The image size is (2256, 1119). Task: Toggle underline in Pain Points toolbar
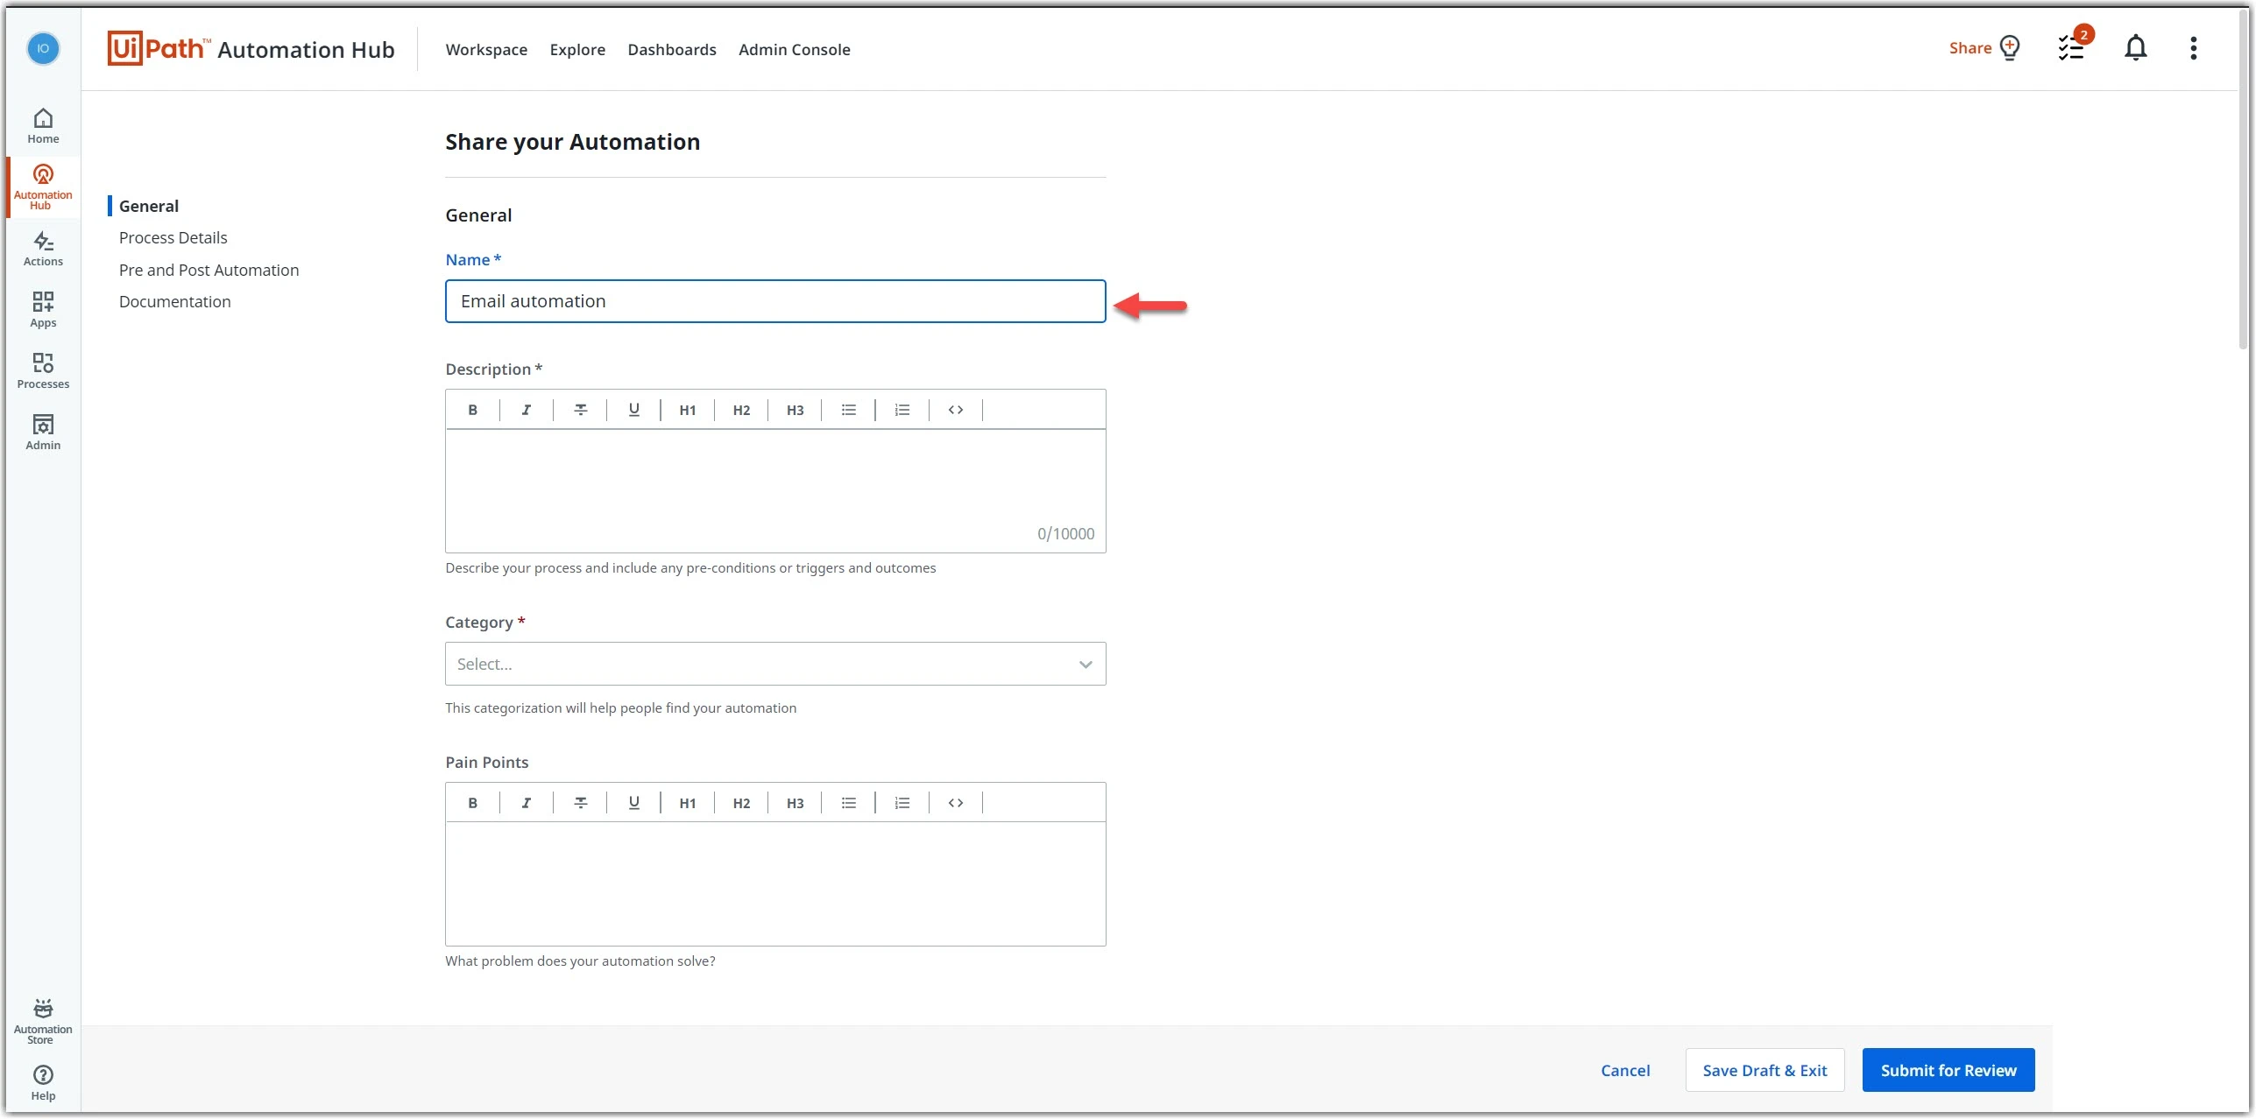point(633,803)
